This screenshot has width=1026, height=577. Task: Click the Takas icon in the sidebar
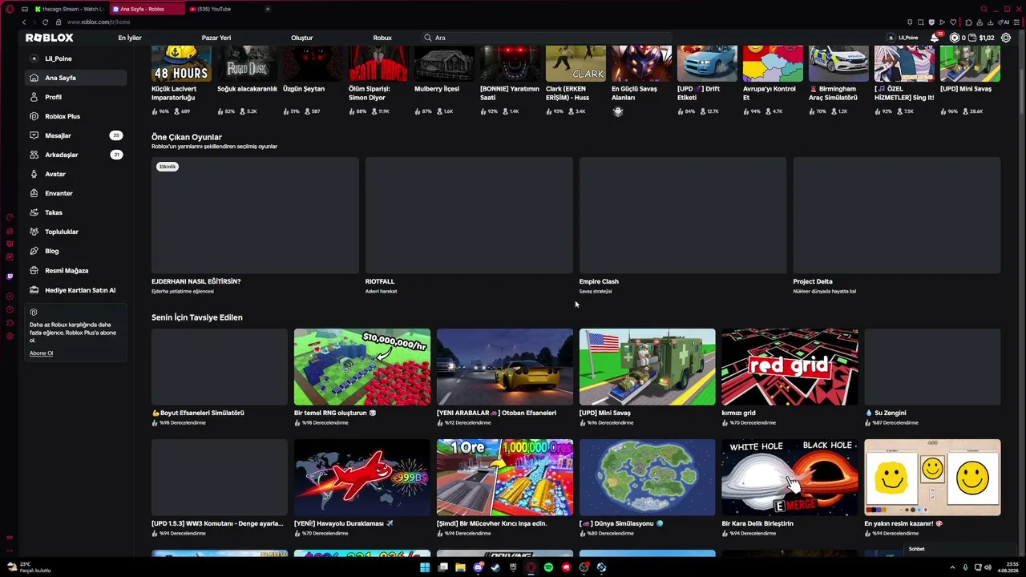coord(34,212)
